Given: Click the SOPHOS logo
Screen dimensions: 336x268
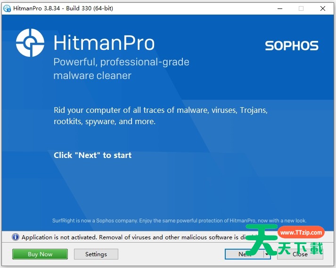Looking at the screenshot, I should pos(292,46).
